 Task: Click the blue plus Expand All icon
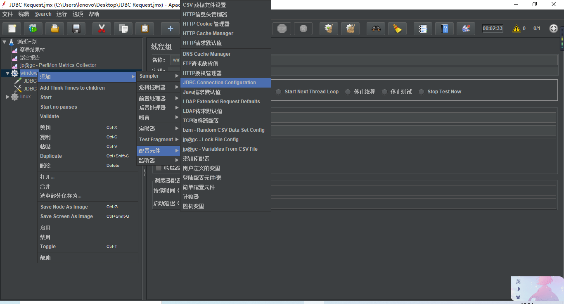coord(170,28)
